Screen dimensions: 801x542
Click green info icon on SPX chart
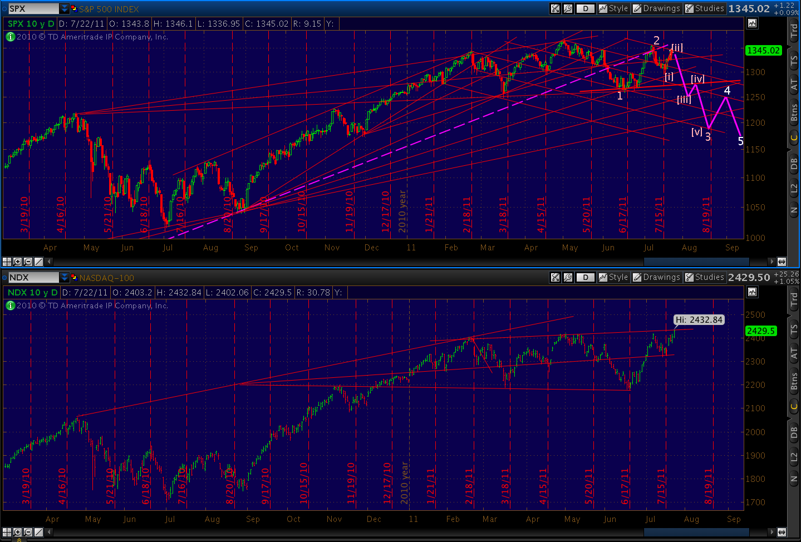tap(10, 37)
